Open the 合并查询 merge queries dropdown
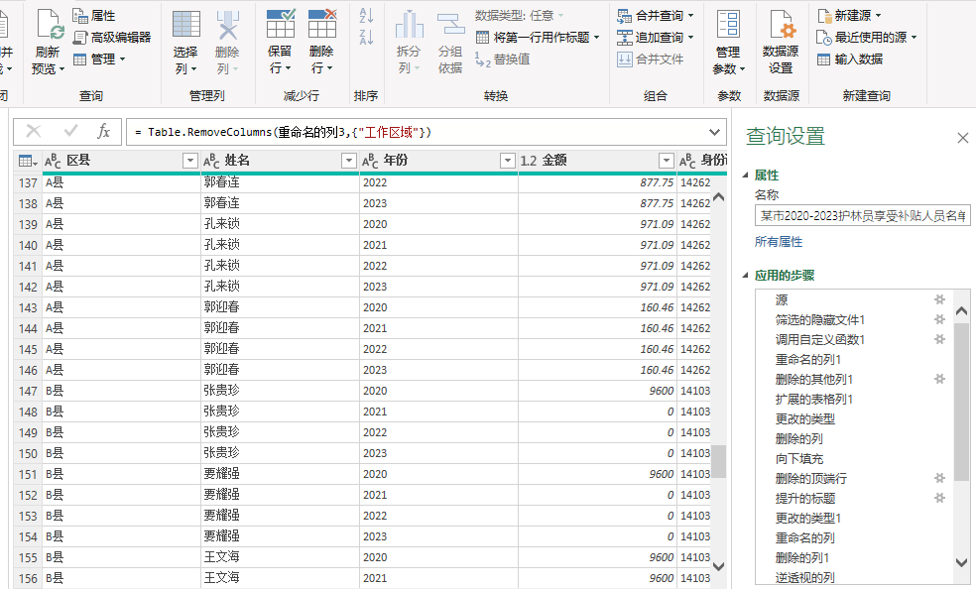This screenshot has width=976, height=589. coord(656,16)
